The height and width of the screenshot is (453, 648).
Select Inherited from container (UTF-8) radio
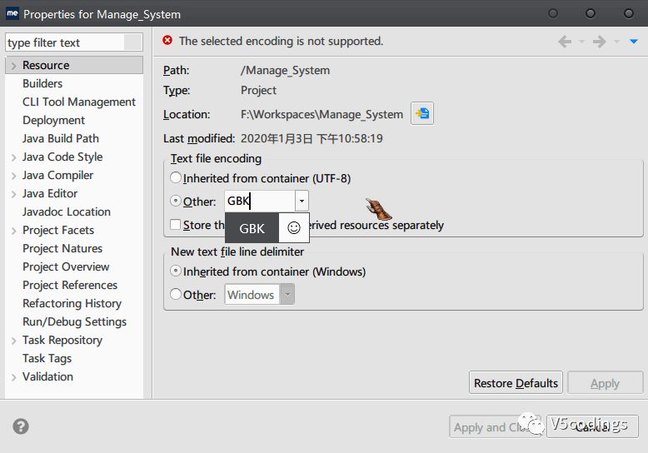(x=176, y=178)
